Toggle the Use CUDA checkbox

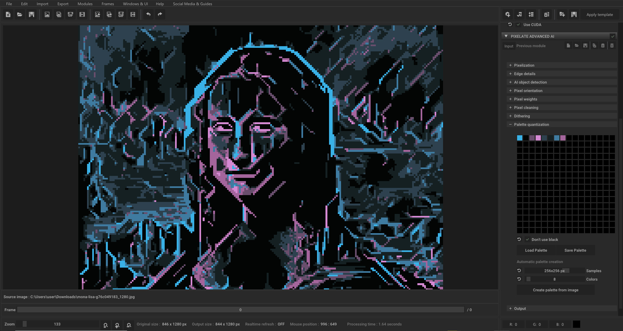(x=518, y=25)
